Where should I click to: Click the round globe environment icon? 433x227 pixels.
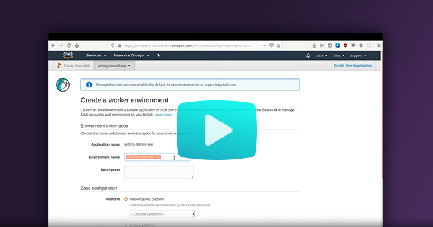click(62, 84)
